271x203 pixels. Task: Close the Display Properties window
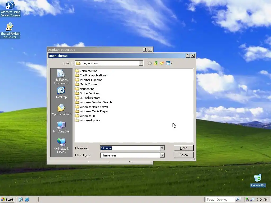click(x=150, y=49)
